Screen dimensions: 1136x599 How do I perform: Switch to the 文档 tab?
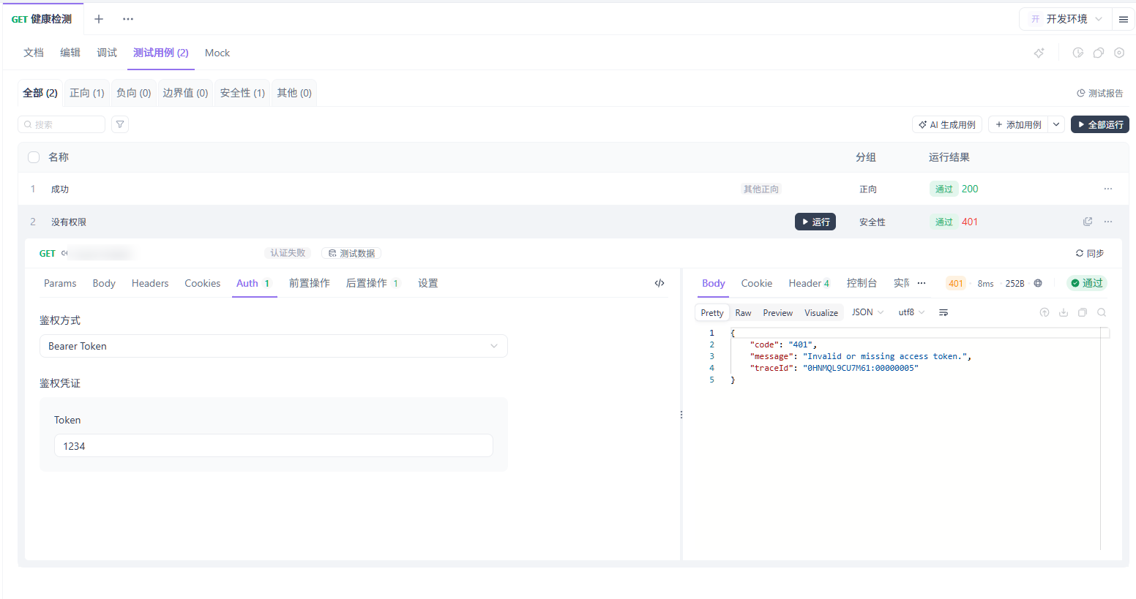(x=34, y=53)
